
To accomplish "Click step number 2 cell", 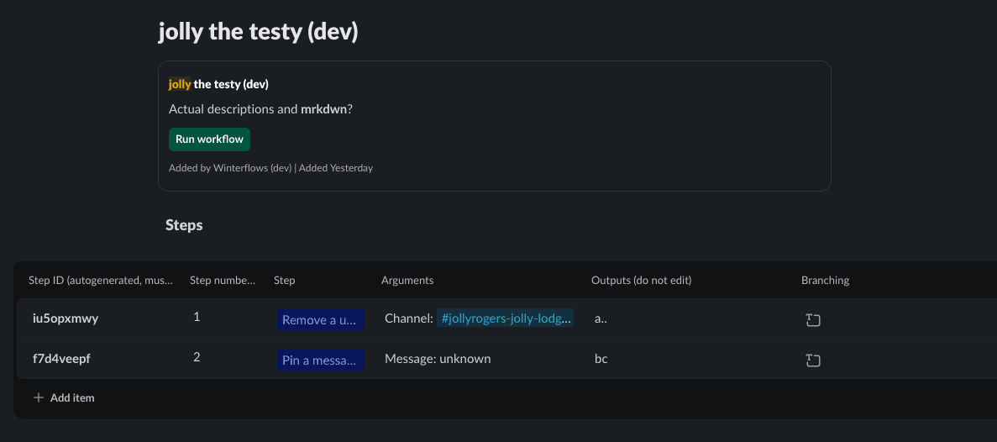I will (x=197, y=357).
